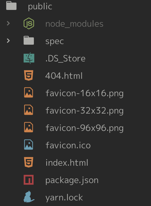Open the .DS_Store file
Screen dimensions: 151x206
click(65, 59)
